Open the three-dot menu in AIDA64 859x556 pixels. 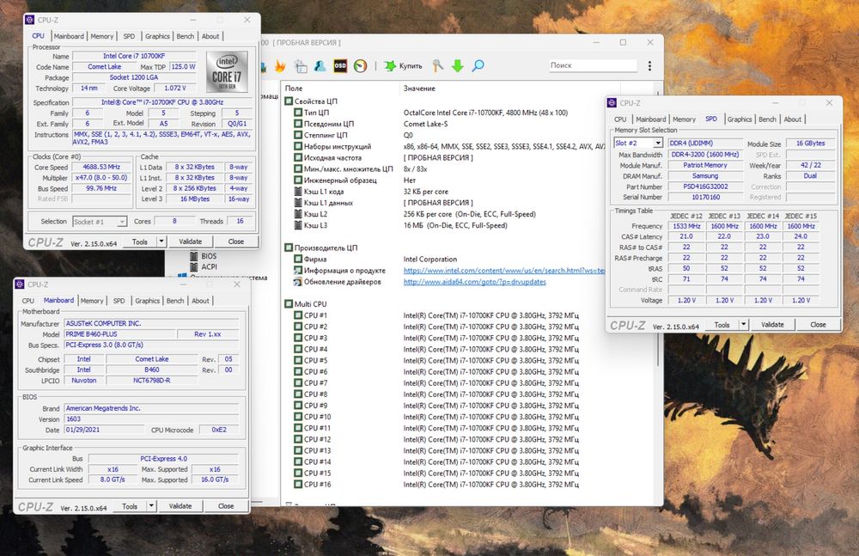(649, 66)
